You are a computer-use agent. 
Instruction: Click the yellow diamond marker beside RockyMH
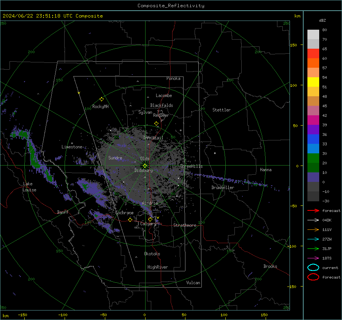point(101,99)
